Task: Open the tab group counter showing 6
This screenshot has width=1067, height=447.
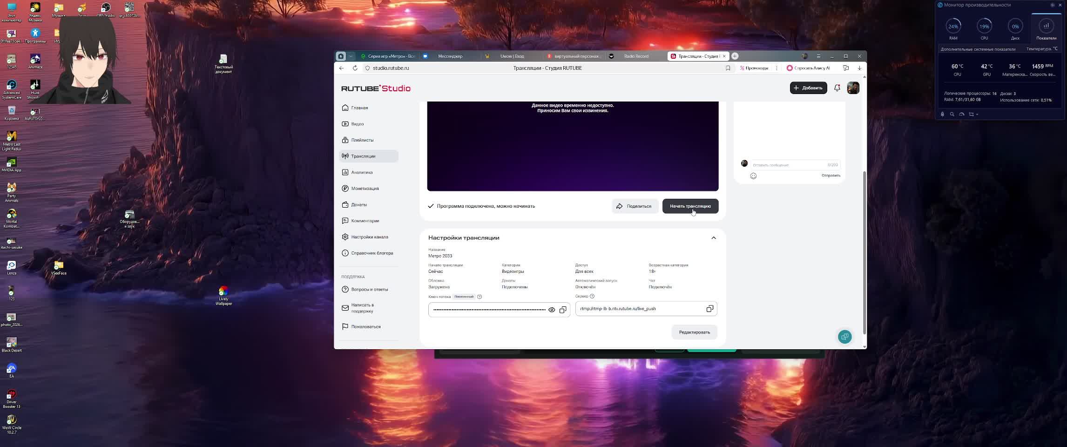Action: [341, 56]
